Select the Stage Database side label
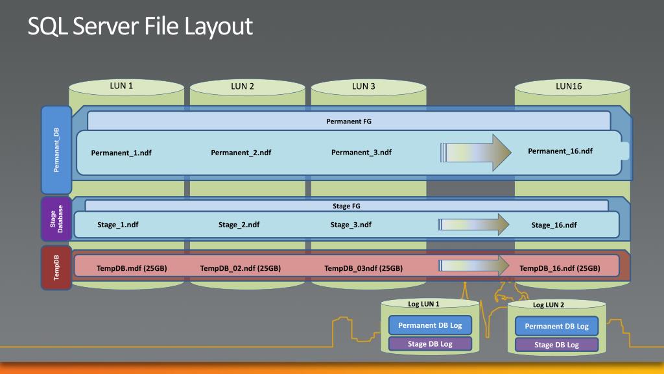Screen dimensions: 664x374 [56, 219]
